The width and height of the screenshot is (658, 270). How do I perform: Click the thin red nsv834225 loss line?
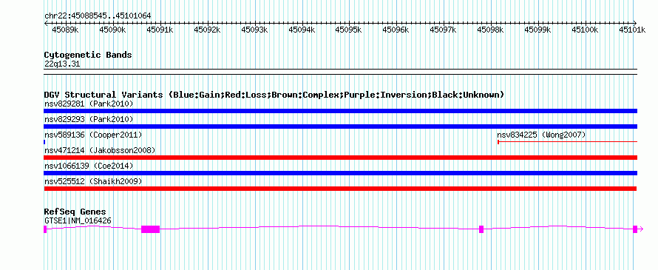(567, 142)
